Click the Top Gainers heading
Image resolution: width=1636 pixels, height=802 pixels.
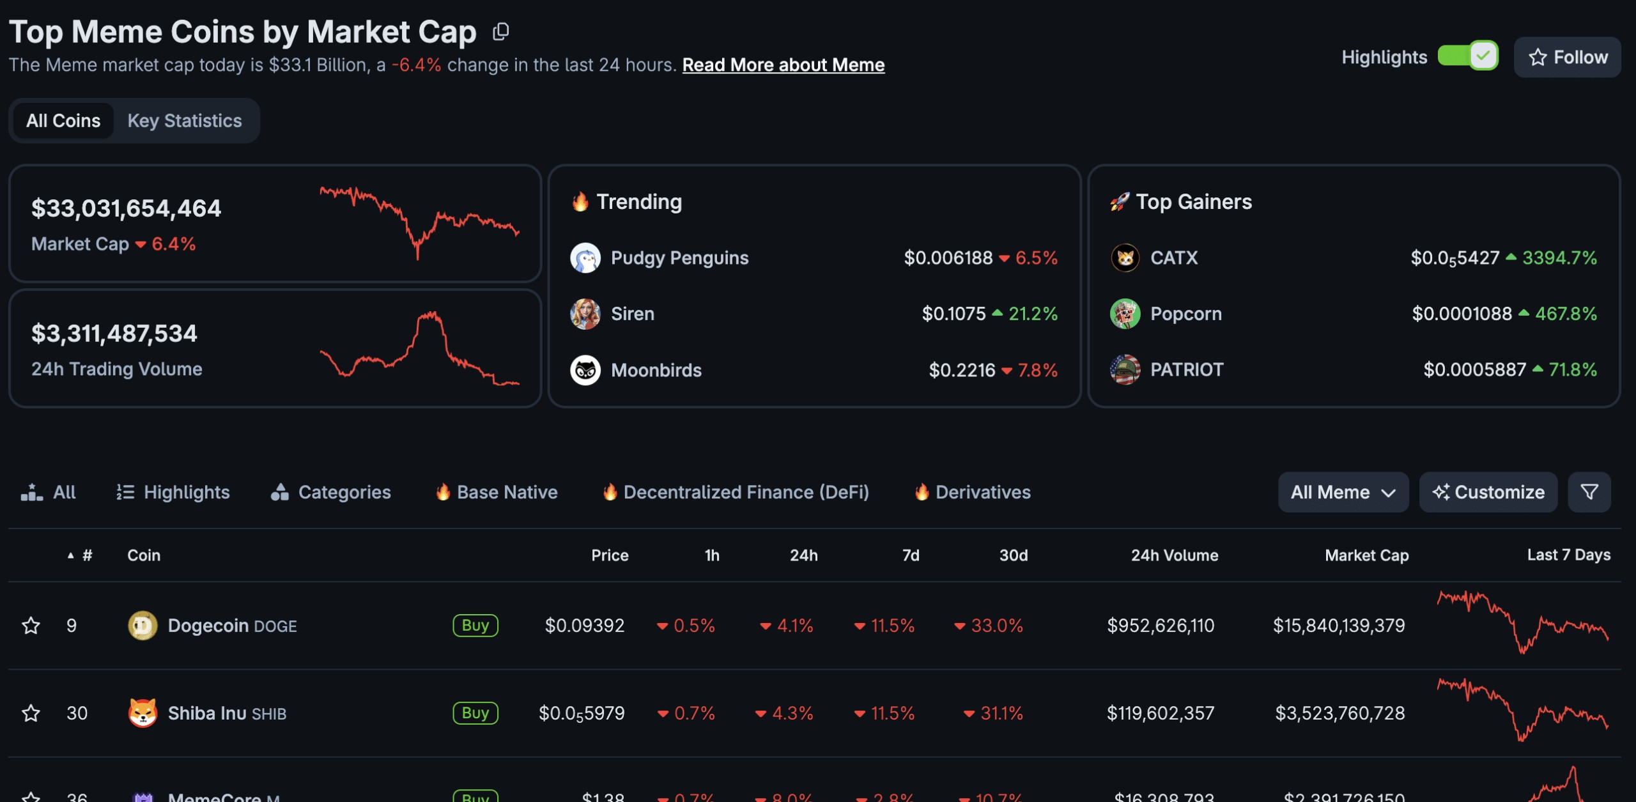point(1194,202)
